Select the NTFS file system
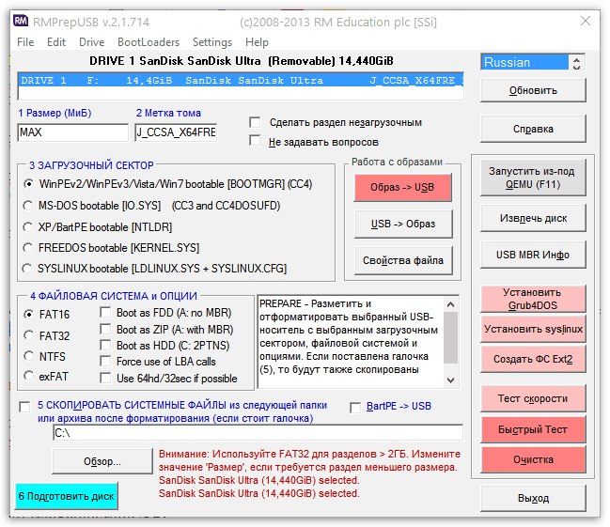 29,356
